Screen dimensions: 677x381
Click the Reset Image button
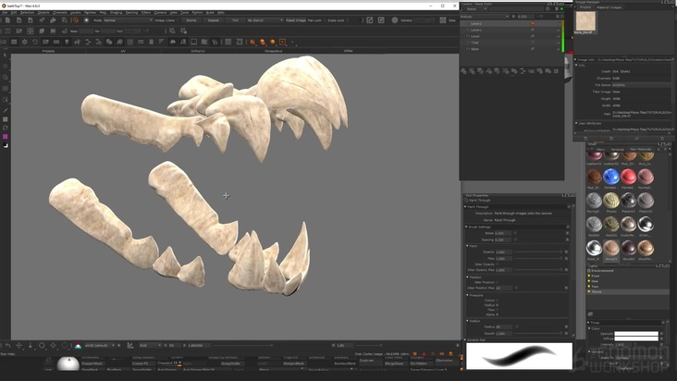tap(296, 20)
